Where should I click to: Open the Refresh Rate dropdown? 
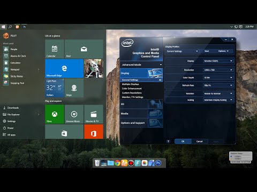218,85
